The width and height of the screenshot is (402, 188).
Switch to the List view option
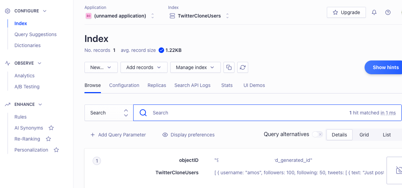coord(387,135)
